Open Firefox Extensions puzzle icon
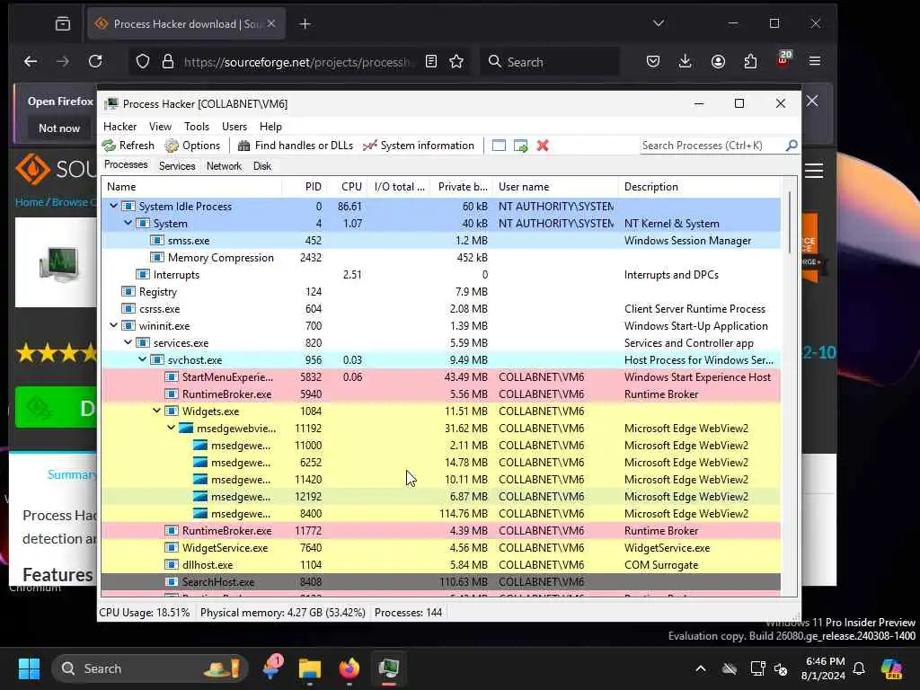920x690 pixels. pyautogui.click(x=750, y=61)
